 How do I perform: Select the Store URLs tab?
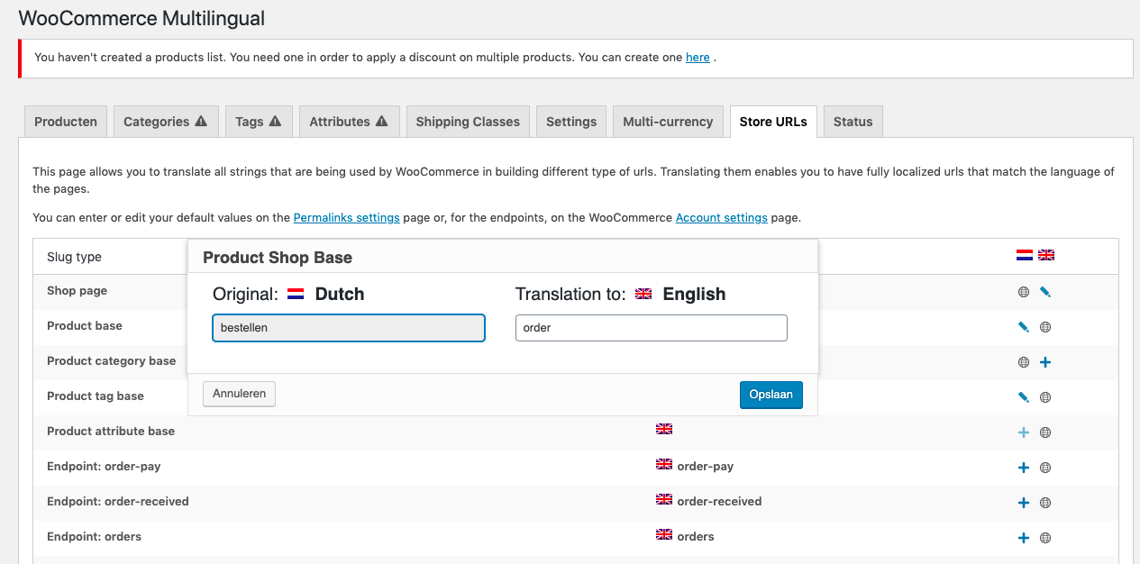pos(773,122)
